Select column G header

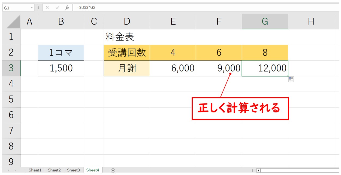tap(265, 22)
